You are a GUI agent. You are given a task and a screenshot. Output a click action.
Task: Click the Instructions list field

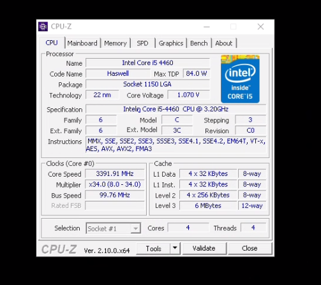[x=175, y=145]
